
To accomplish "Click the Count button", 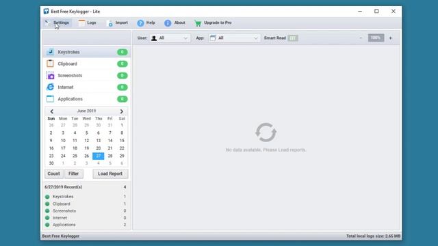I will tap(53, 174).
